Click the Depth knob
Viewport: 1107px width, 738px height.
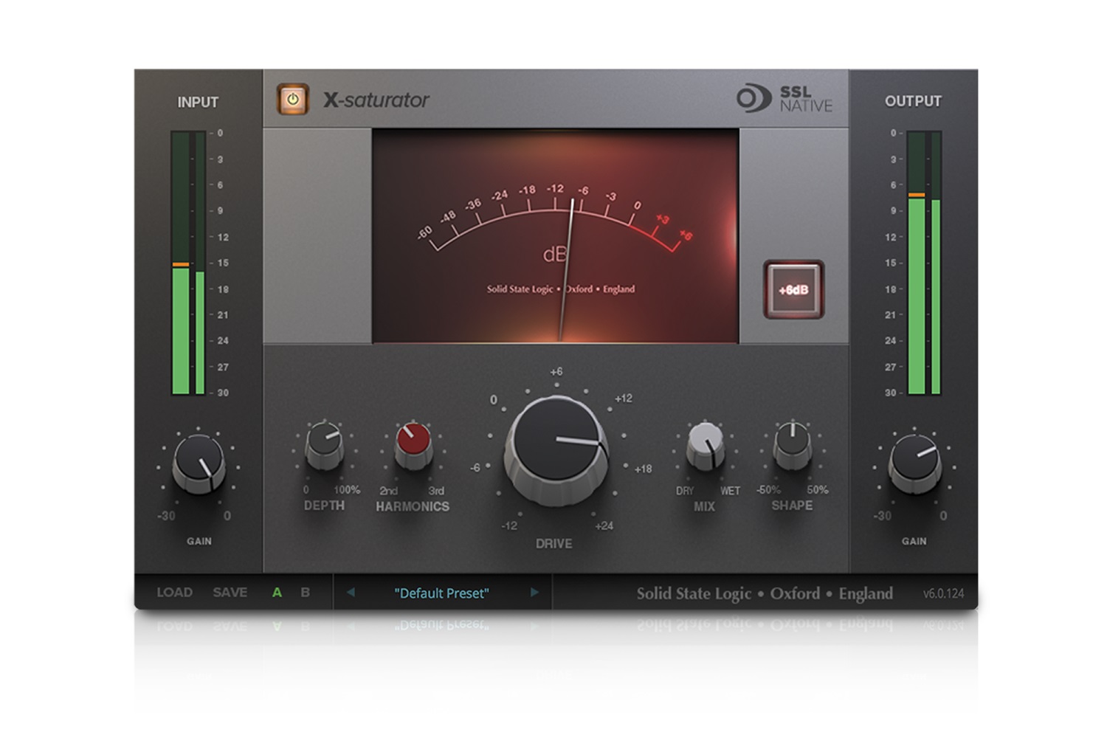325,443
